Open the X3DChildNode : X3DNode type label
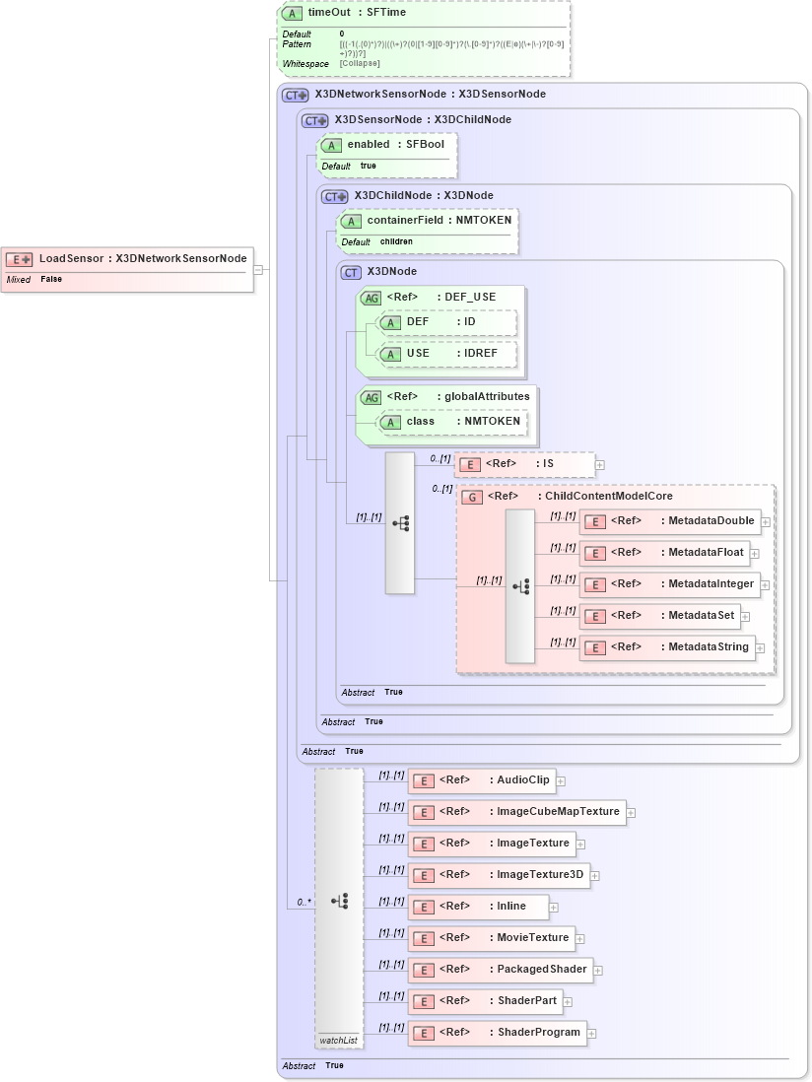The image size is (812, 1082). pos(424,195)
